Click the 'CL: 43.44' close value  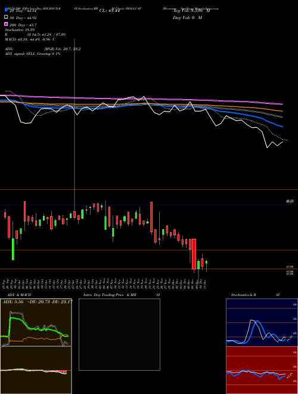tap(110, 11)
